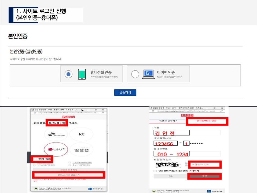Click the page icon in the carrier popup title bar
This screenshot has width=257, height=193.
[x=32, y=110]
